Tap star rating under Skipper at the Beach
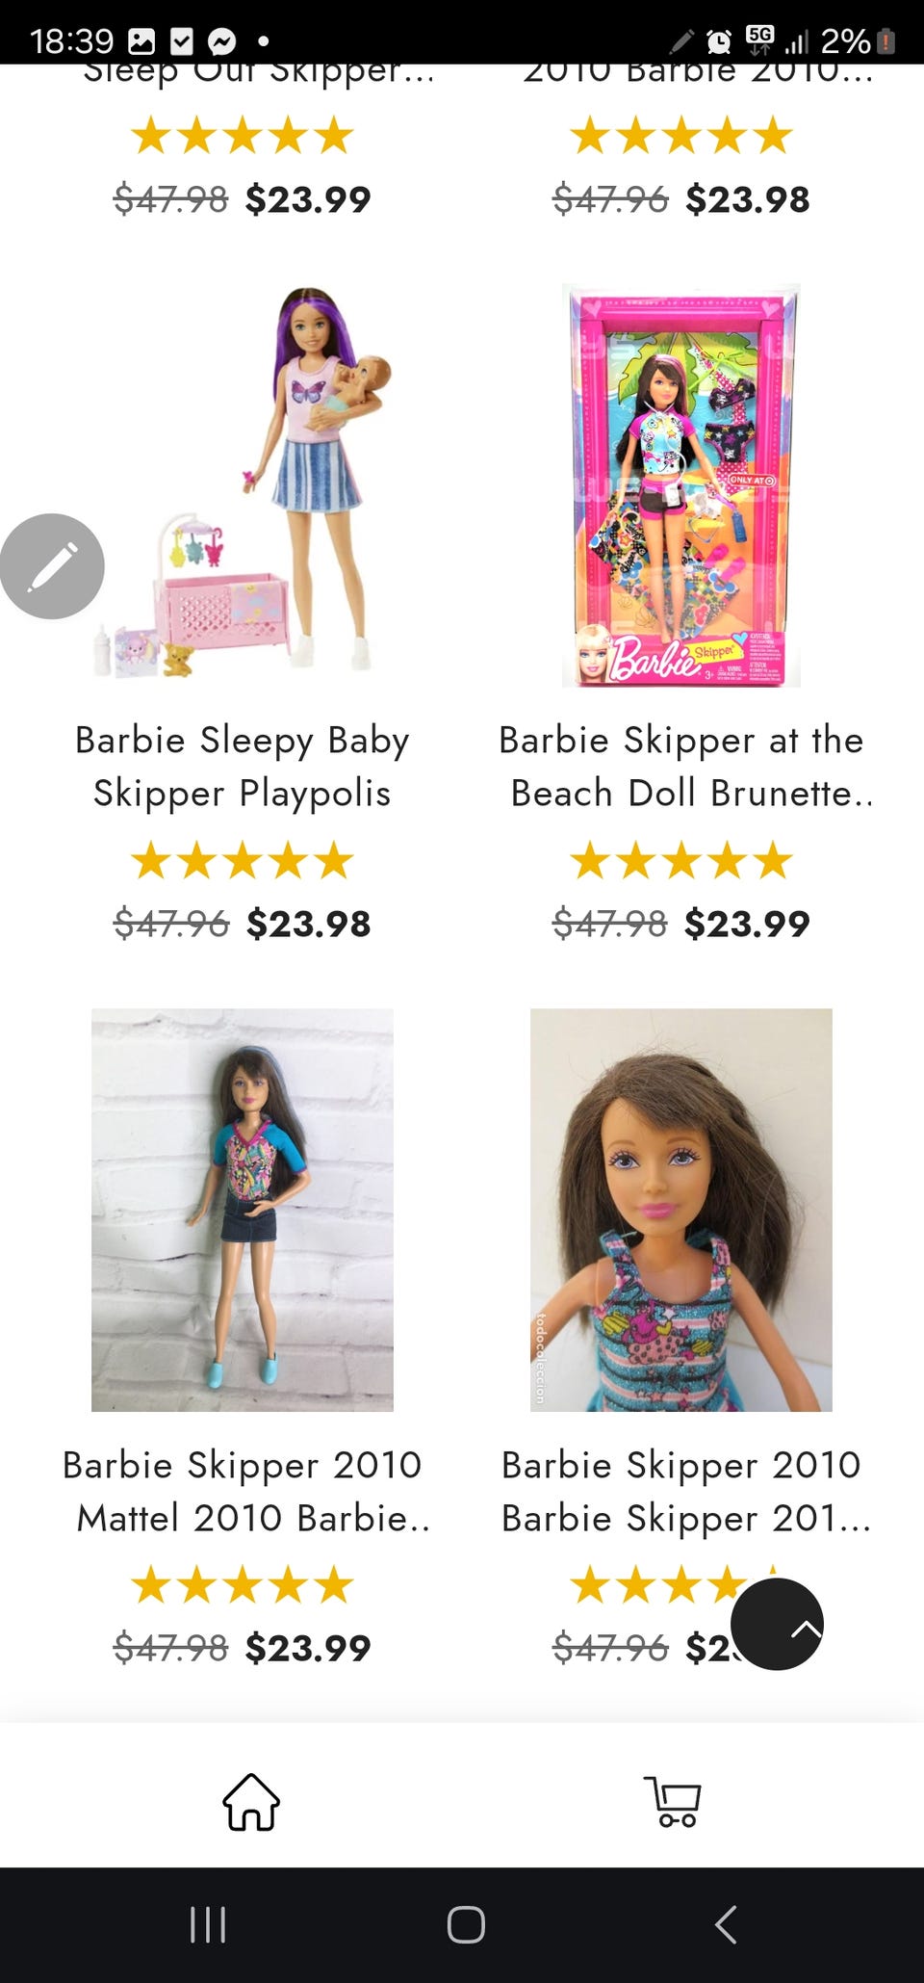The image size is (924, 1983). click(681, 860)
